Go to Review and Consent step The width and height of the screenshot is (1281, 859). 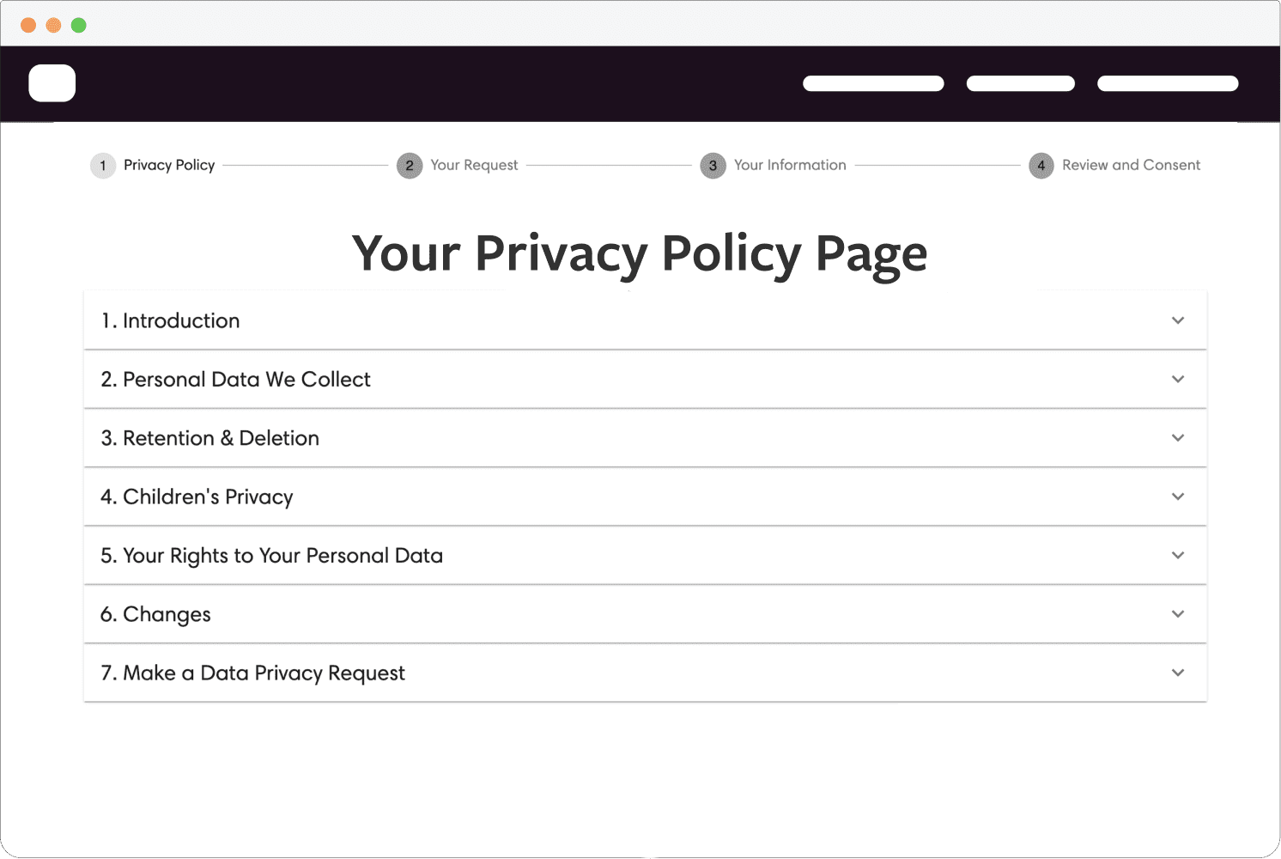click(x=1131, y=165)
